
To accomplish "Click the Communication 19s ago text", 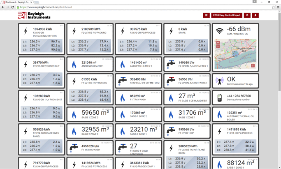I will 240,84.
